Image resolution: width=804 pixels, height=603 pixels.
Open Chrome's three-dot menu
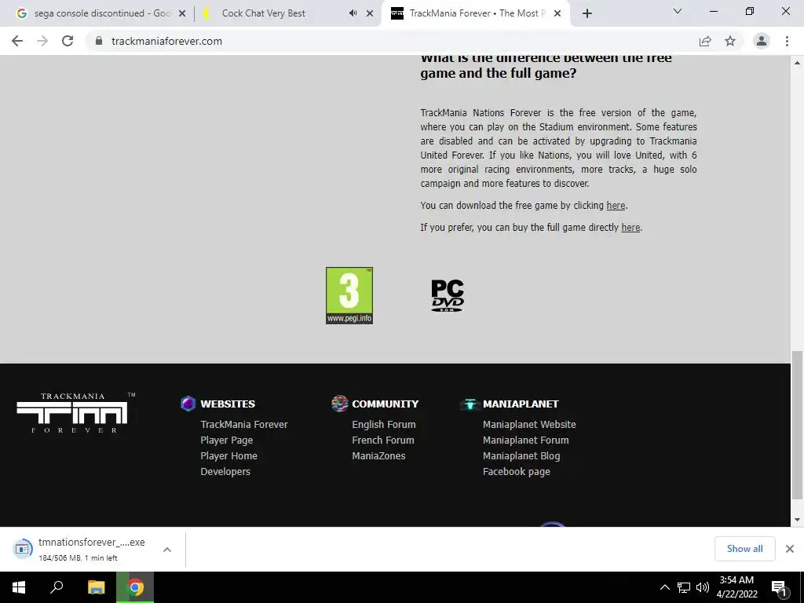point(787,41)
